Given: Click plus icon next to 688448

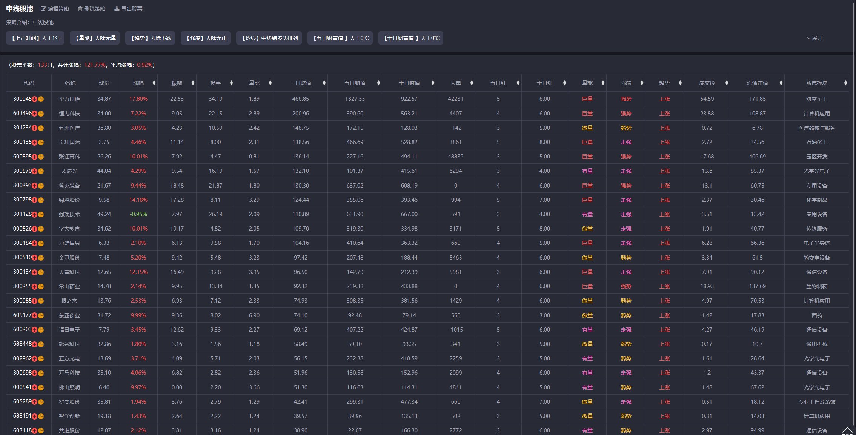Looking at the screenshot, I should pyautogui.click(x=35, y=344).
